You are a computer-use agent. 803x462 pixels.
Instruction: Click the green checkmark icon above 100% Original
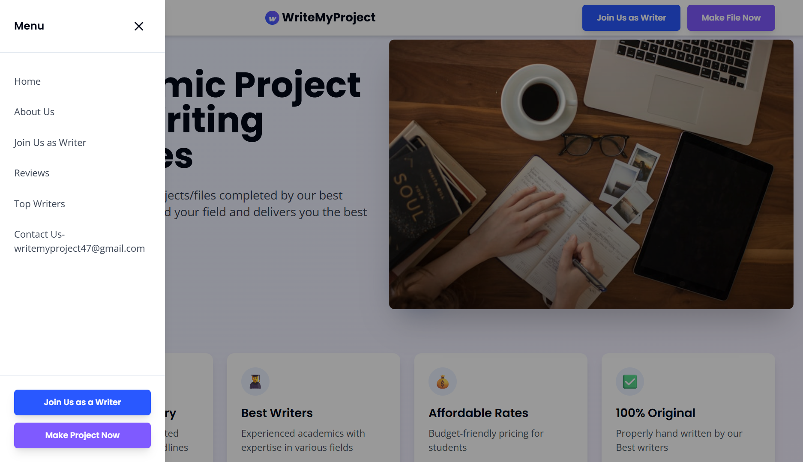630,382
